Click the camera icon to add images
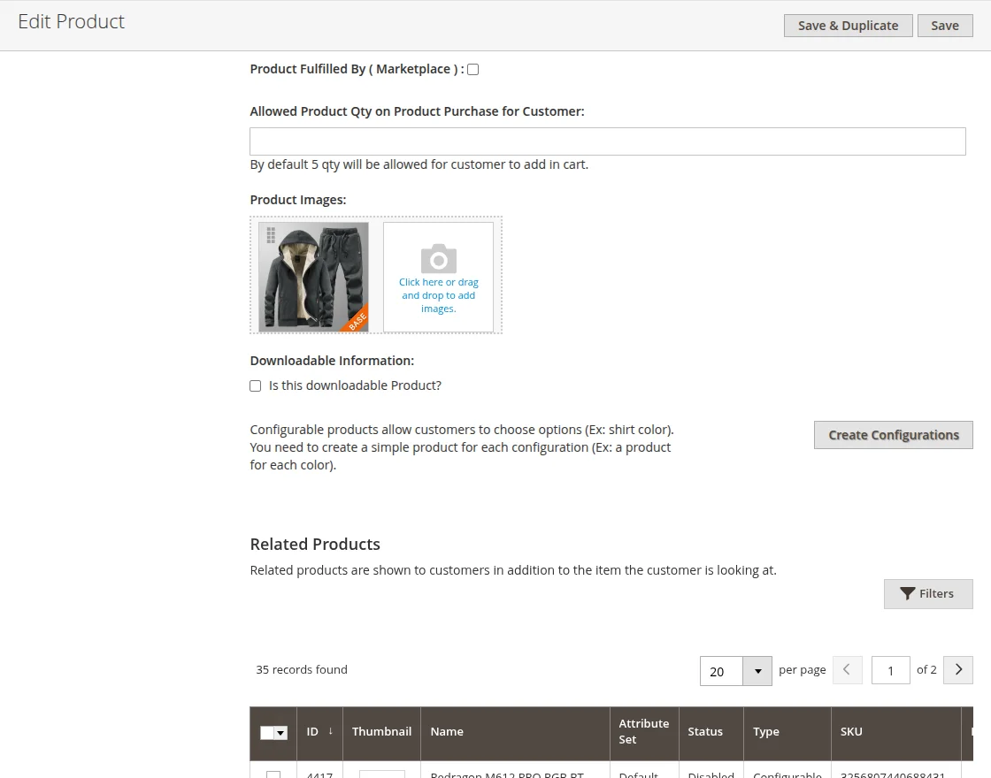This screenshot has width=991, height=778. pyautogui.click(x=438, y=261)
